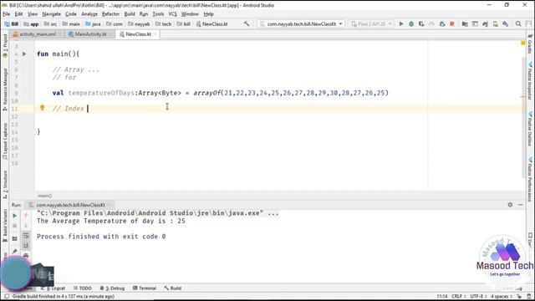
Task: Click the print icon in Run panel
Action: (x=26, y=255)
